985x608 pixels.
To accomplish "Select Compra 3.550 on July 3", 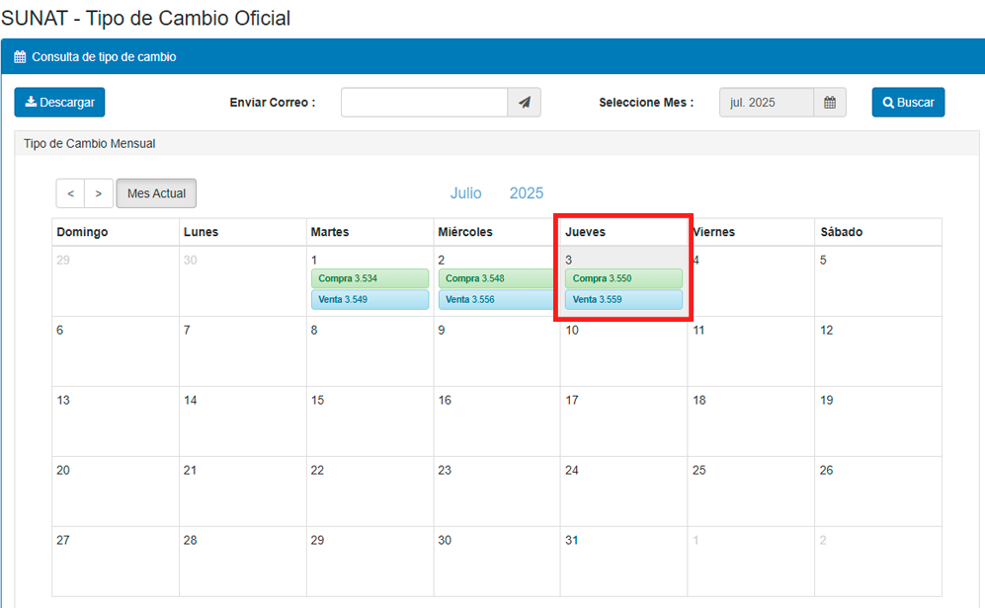I will (x=623, y=278).
